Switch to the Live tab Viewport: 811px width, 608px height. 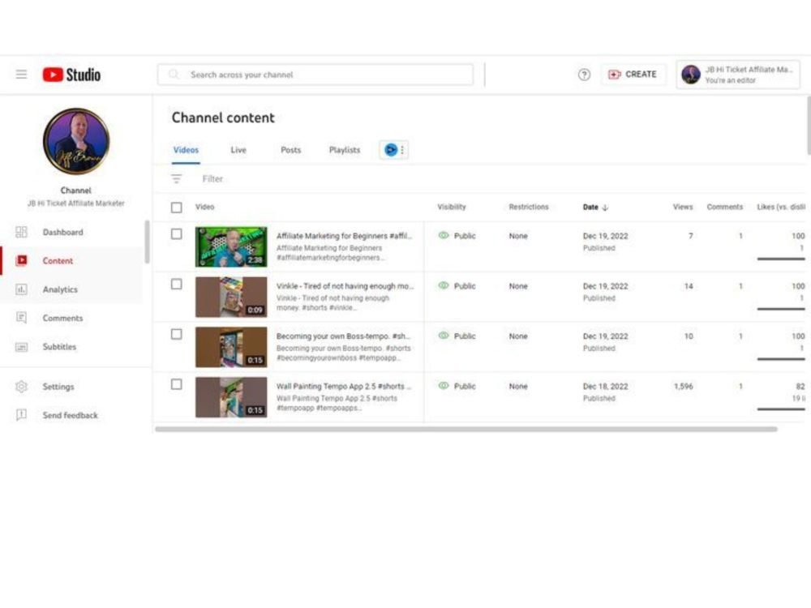(238, 150)
